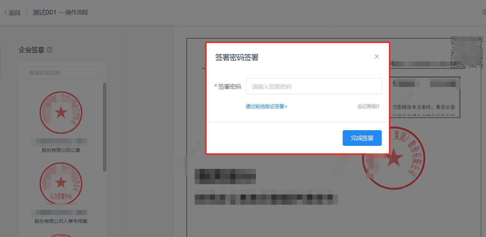The width and height of the screenshot is (486, 237).
Task: Click the 测试001 —操作流程 title
Action: click(60, 12)
